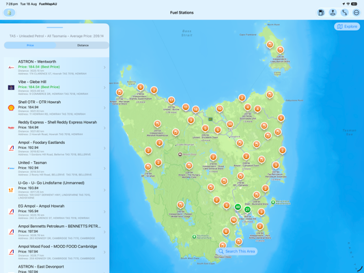Screen dimensions: 364x273
Task: Select the BP - Strahan station pin
Action: (148, 167)
